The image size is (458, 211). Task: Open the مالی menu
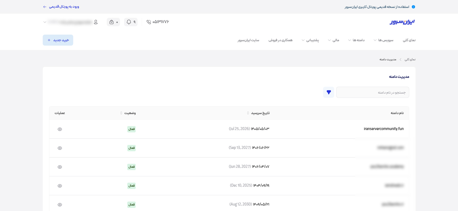point(333,40)
